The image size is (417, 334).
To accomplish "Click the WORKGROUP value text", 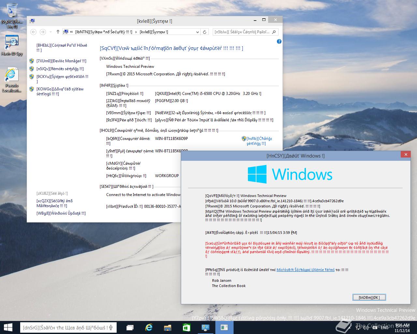I will (x=167, y=176).
